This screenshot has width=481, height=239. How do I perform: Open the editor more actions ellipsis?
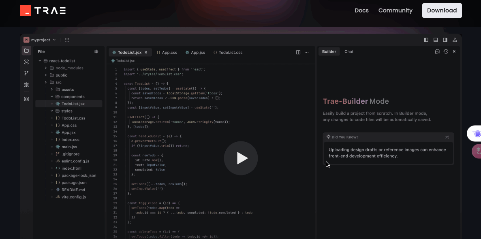pos(306,53)
